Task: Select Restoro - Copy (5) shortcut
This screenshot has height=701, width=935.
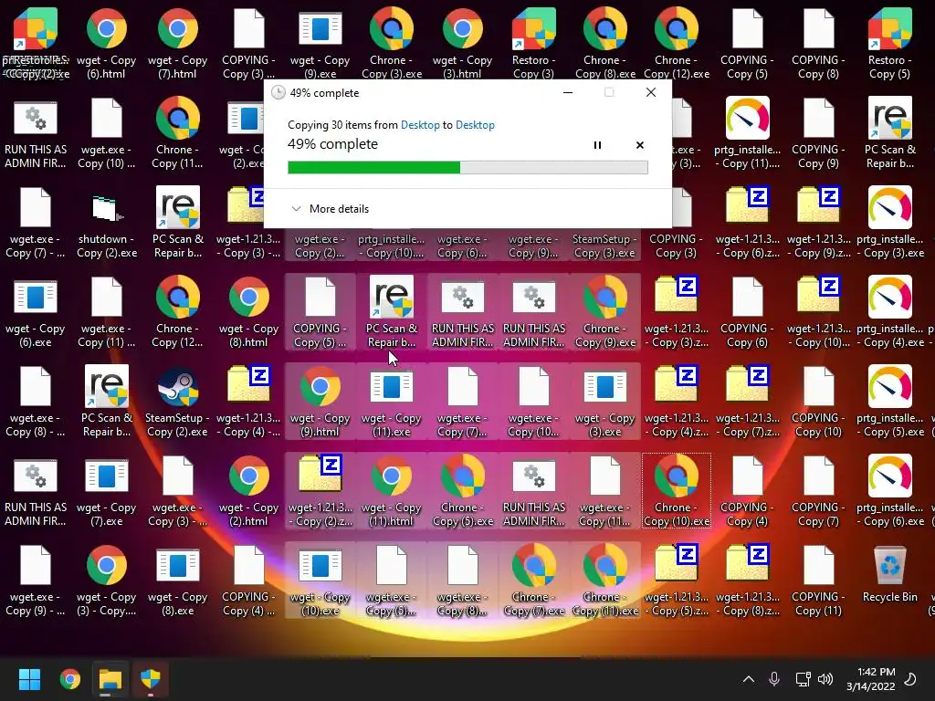Action: pyautogui.click(x=889, y=44)
